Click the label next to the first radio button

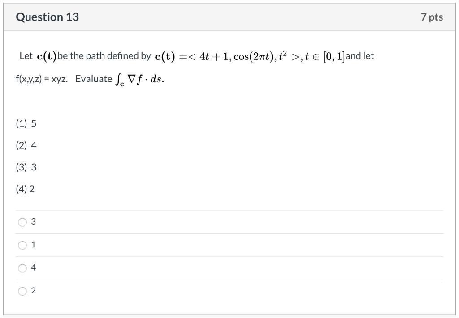(x=33, y=221)
